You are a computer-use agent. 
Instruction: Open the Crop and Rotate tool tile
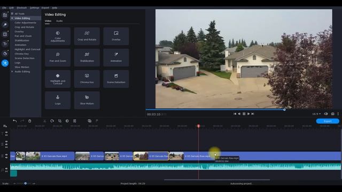(x=87, y=36)
